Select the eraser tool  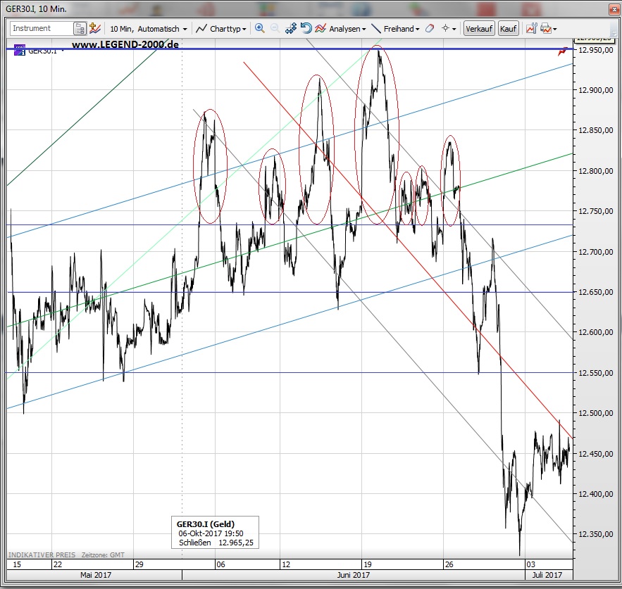429,29
